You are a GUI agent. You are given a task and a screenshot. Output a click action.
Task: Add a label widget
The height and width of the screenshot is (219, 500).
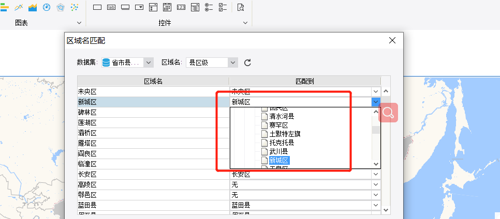click(x=111, y=7)
